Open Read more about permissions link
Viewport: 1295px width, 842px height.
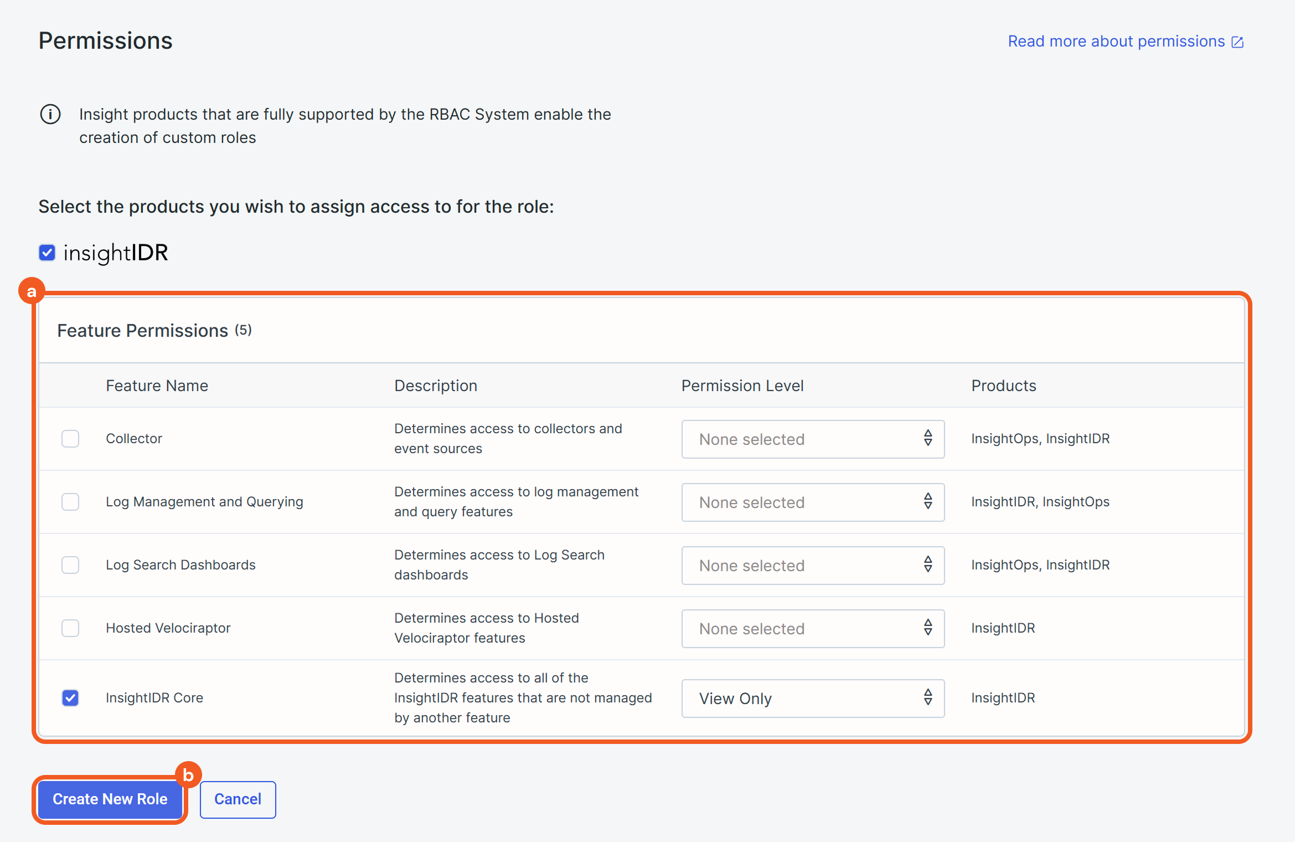coord(1116,42)
